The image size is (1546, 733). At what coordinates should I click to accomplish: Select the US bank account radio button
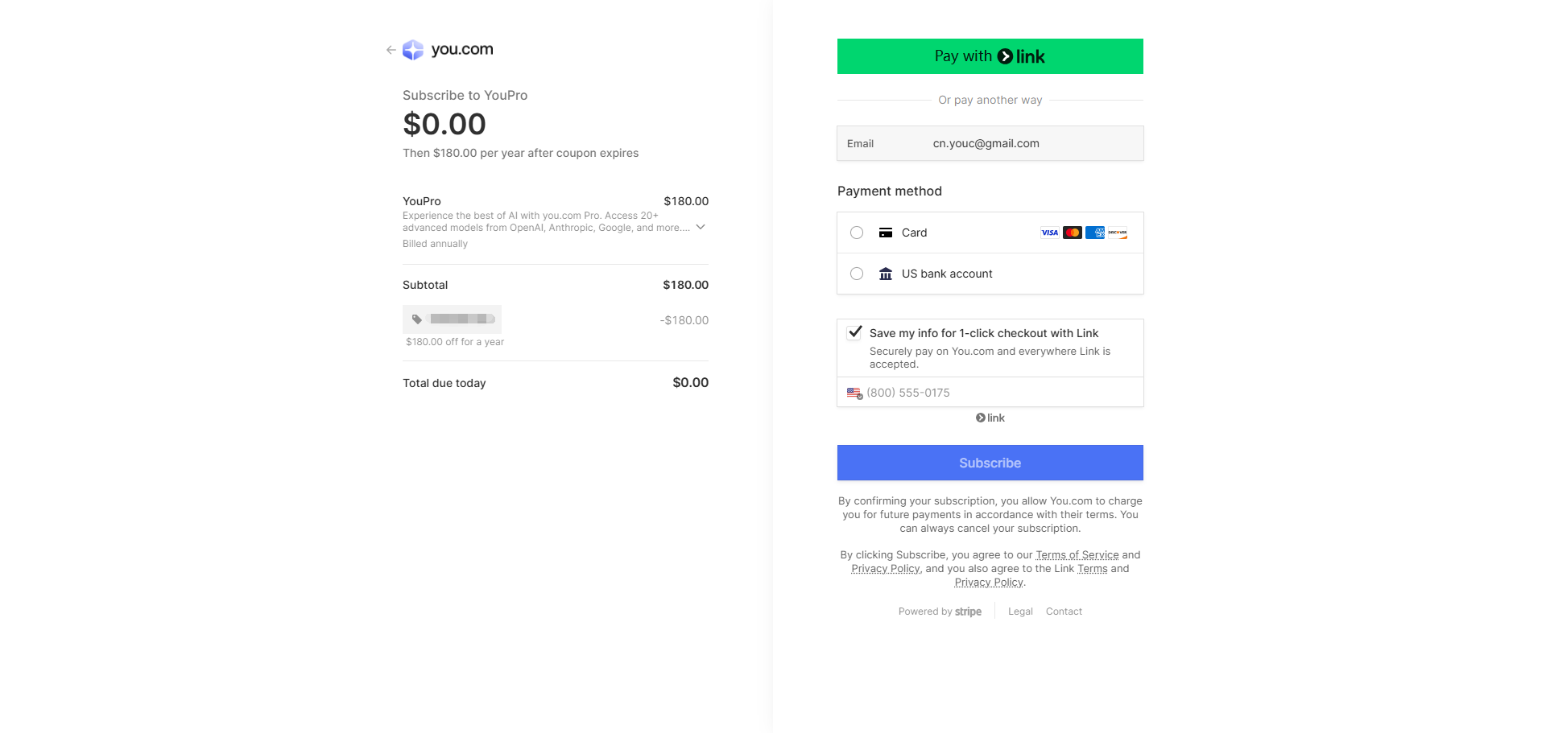857,274
